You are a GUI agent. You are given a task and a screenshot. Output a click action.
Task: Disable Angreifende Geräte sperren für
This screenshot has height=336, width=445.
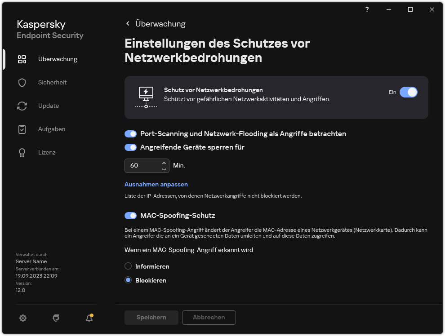tap(130, 147)
